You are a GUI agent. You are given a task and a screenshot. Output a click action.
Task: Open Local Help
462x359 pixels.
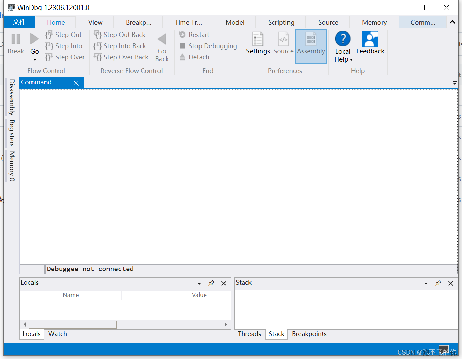343,47
